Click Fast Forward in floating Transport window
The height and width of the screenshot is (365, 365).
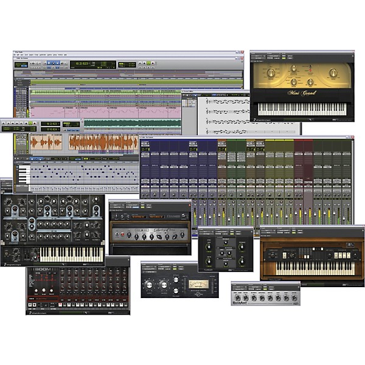(x=17, y=123)
